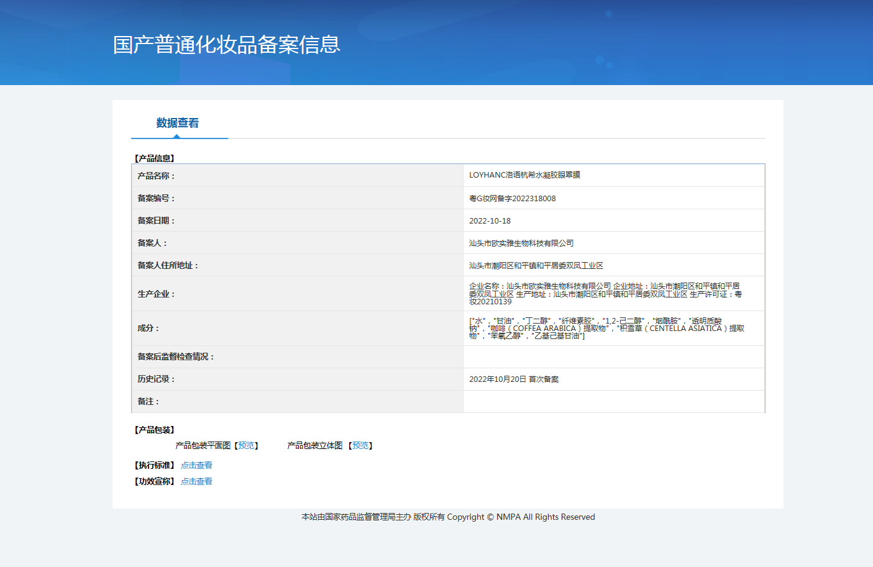Image resolution: width=873 pixels, height=567 pixels.
Task: Select the 数据查看 tab
Action: (178, 123)
